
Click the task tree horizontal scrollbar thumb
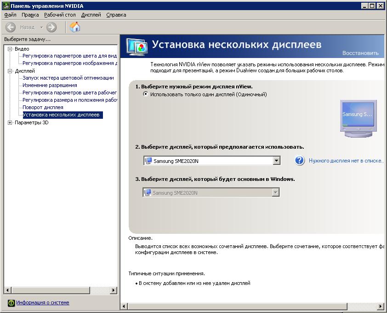coord(51,290)
